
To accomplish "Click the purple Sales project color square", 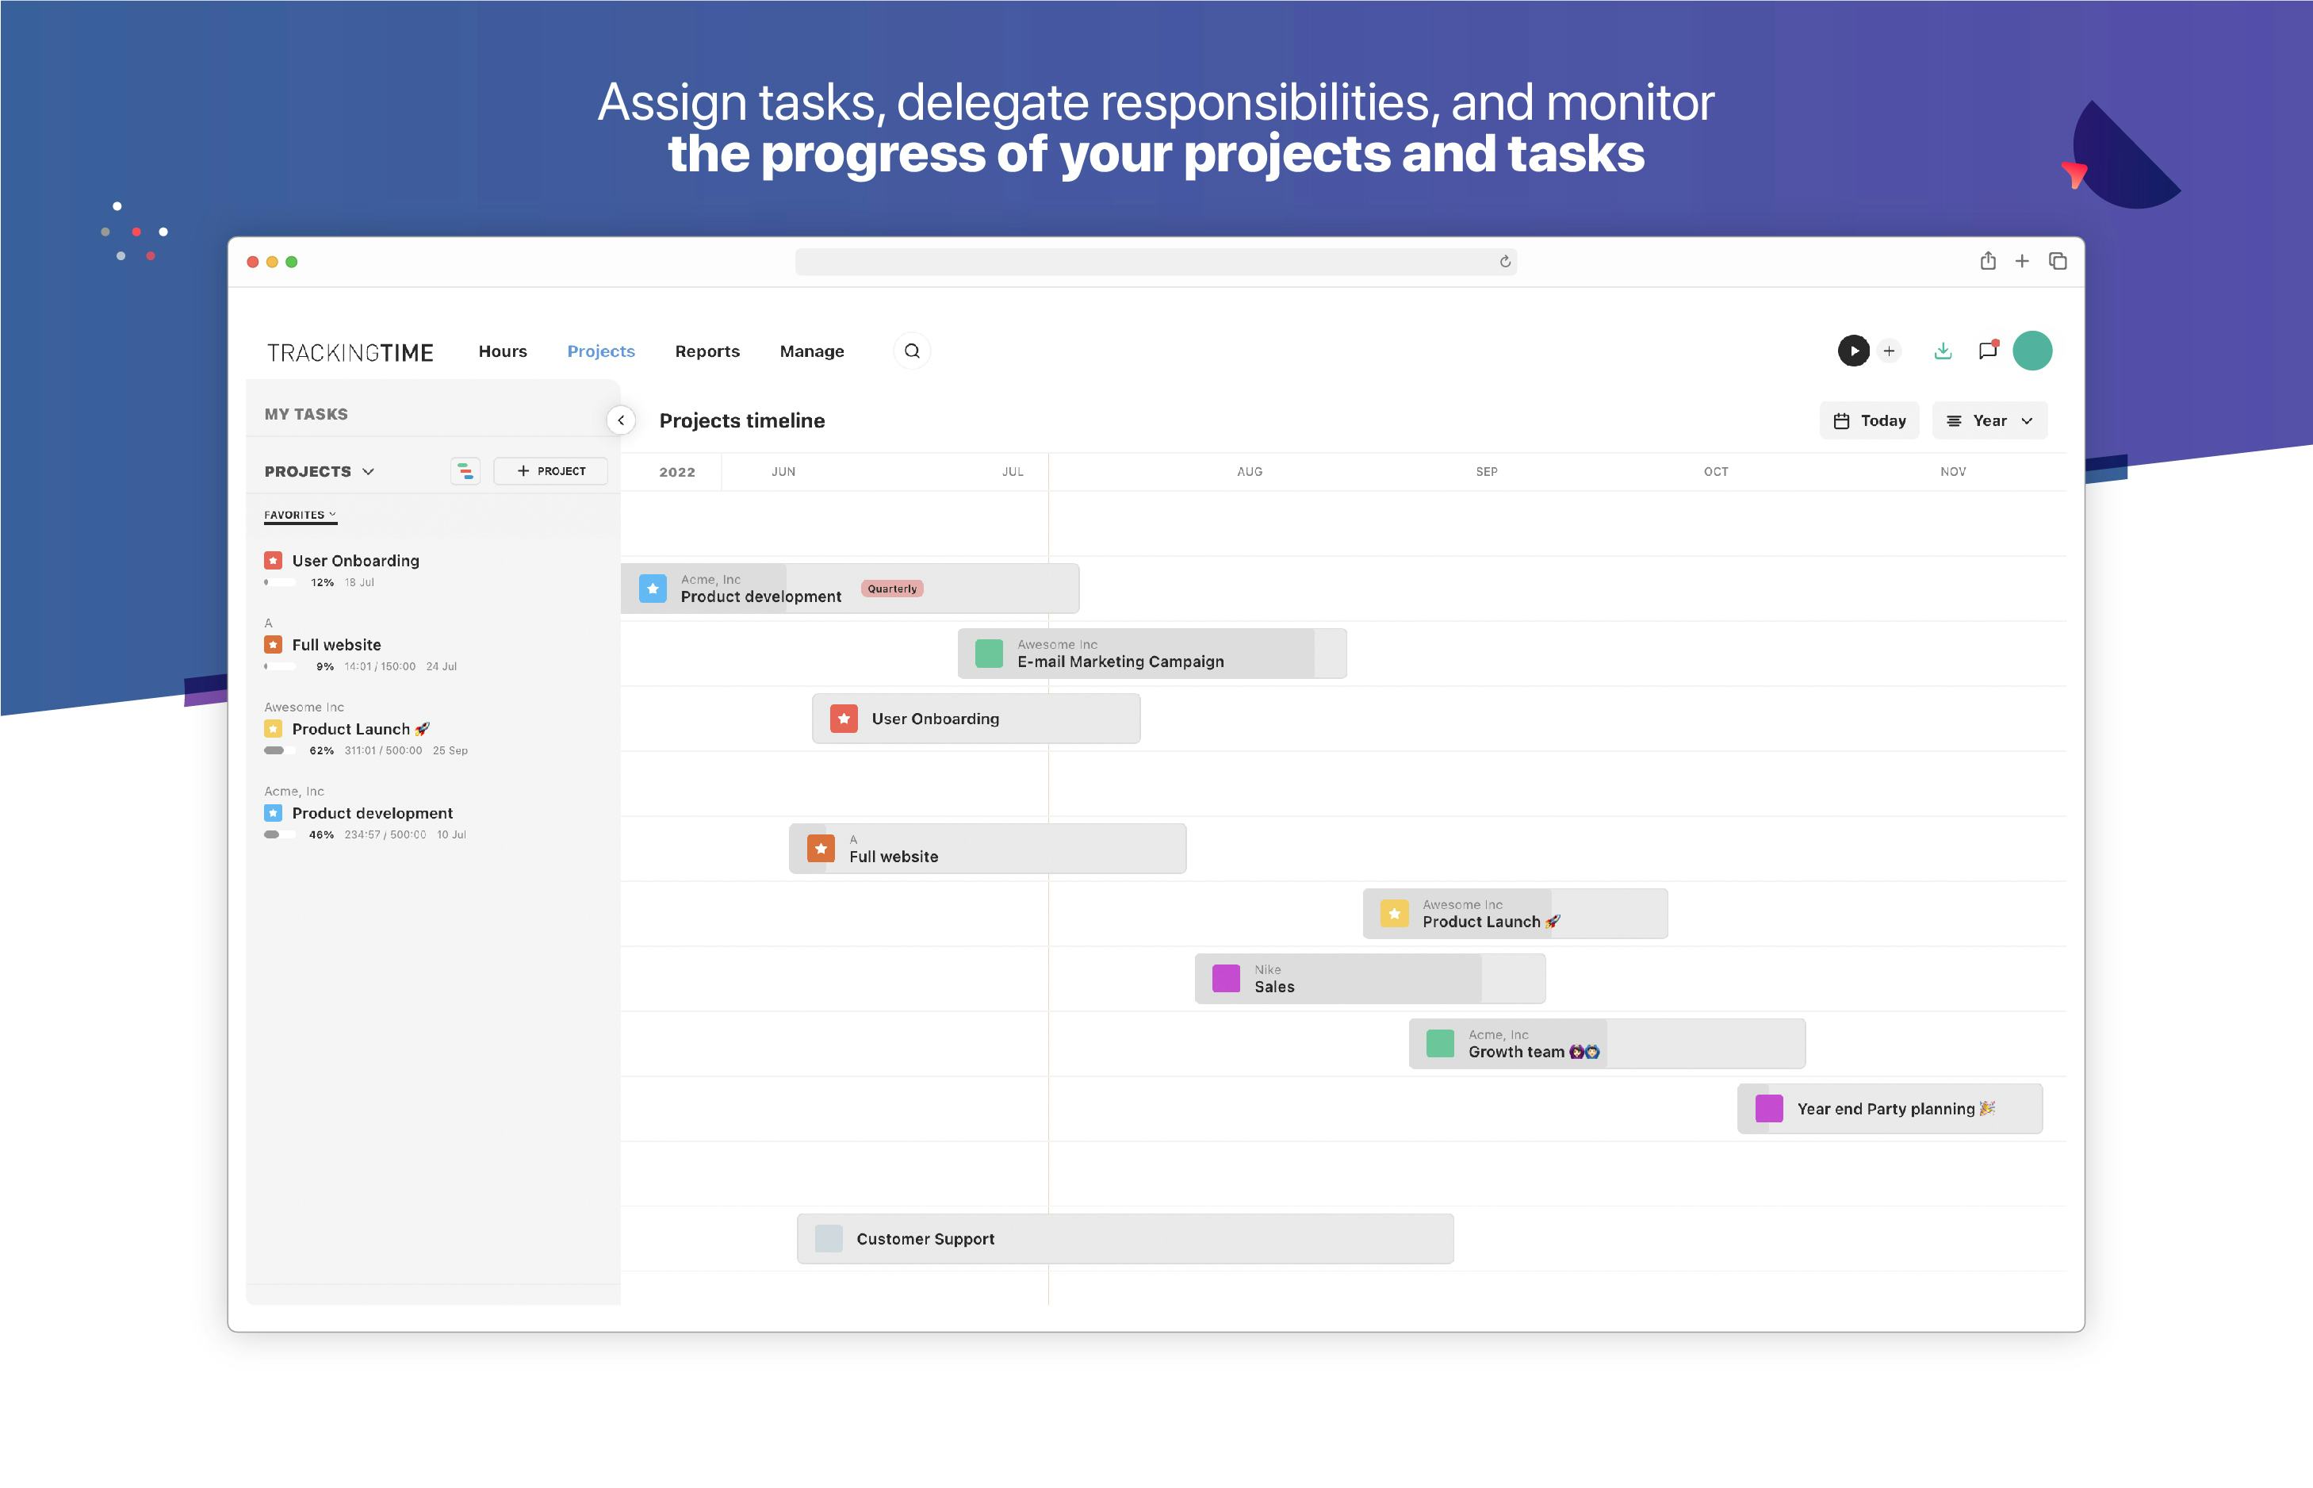I will (x=1226, y=978).
